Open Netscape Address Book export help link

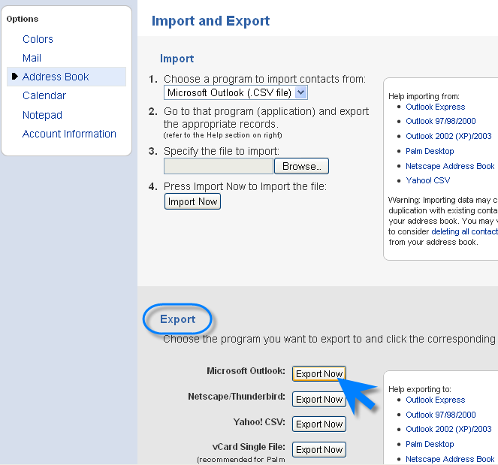[x=450, y=459]
